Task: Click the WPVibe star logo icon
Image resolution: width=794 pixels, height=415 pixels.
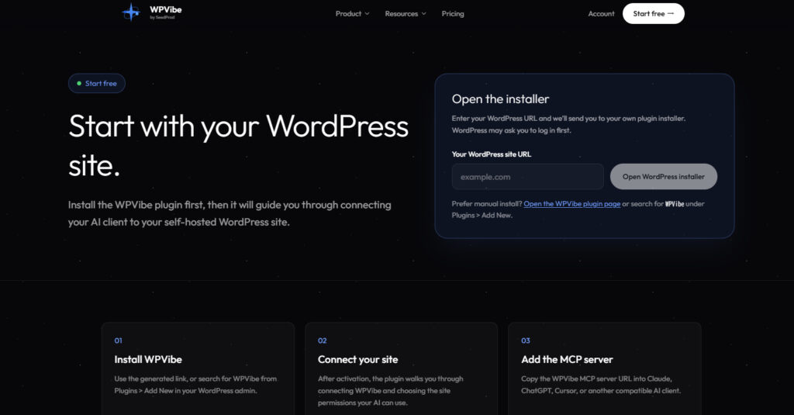Action: pos(131,12)
